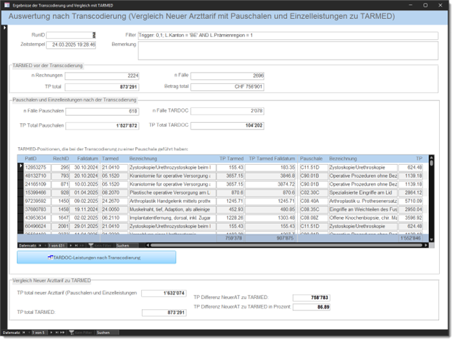Create new record in subform navigator
The image size is (454, 341).
(x=81, y=245)
